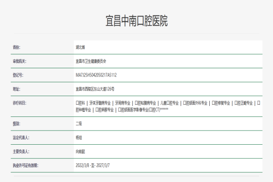
Task: Click 口腔颌面外科专业 in the department list
Action: pos(195,103)
